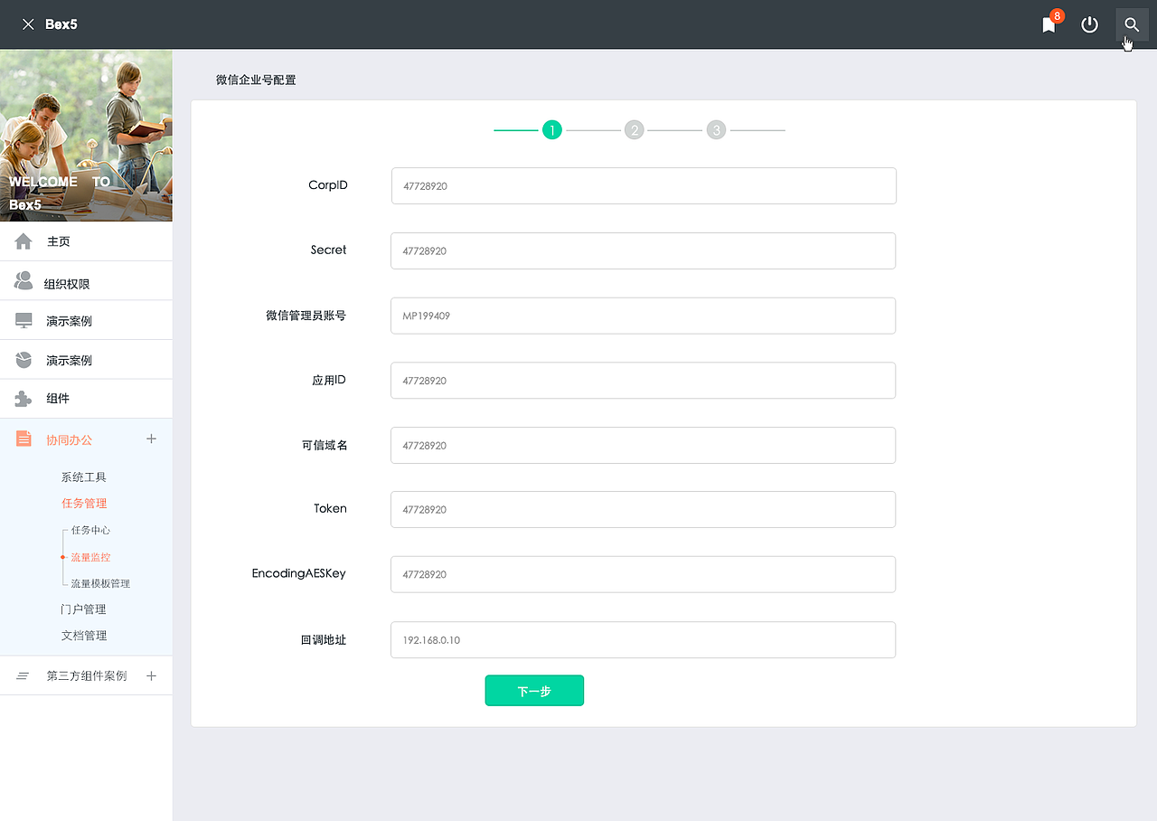Open search via magnifier icon

coord(1132,24)
